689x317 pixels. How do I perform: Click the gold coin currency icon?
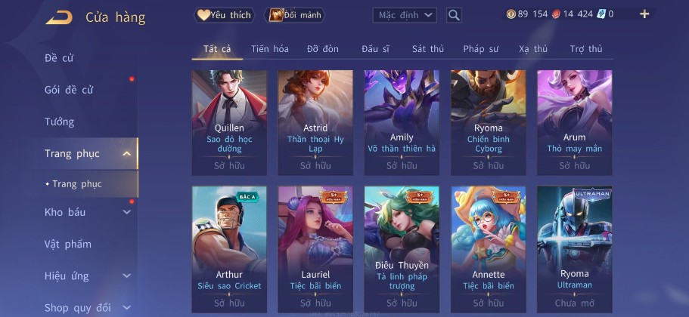coord(511,14)
